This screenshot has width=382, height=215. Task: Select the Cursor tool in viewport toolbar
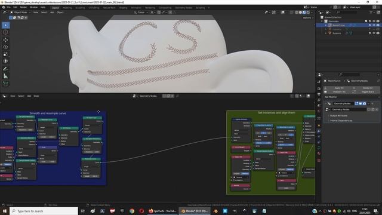[x=5, y=32]
